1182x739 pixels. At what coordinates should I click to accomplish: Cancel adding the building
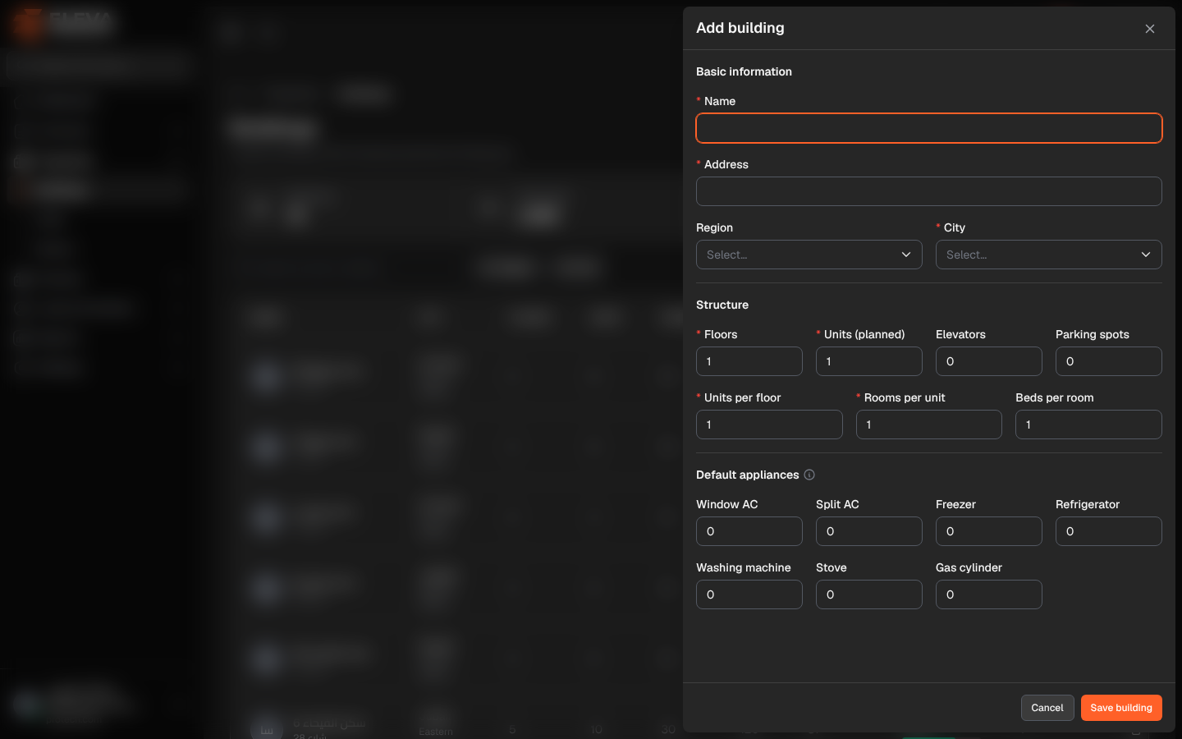pyautogui.click(x=1047, y=708)
